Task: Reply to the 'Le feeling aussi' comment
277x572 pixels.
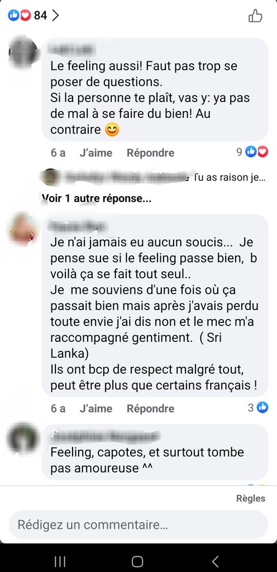Action: (151, 153)
